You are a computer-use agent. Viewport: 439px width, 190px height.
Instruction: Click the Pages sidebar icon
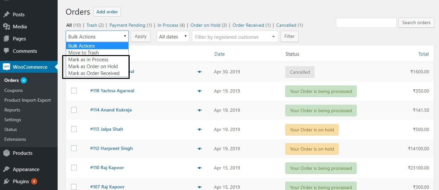[6, 38]
